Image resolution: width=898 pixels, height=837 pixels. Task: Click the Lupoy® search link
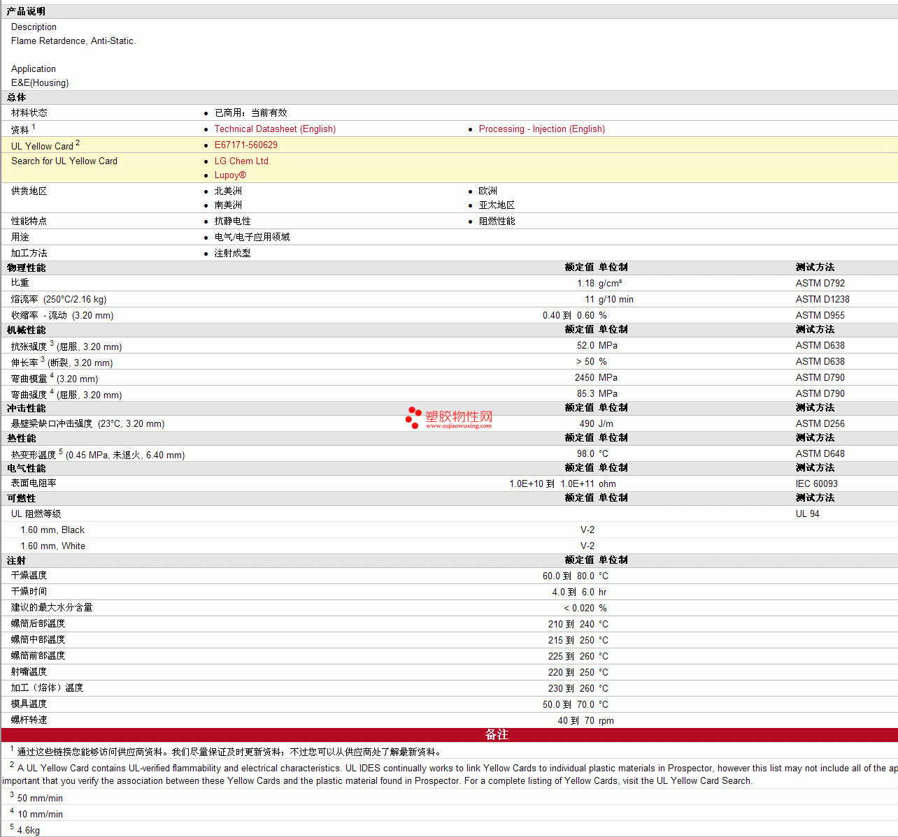coord(230,175)
